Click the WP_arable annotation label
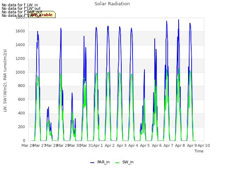Image resolution: width=225 pixels, height=169 pixels. (42, 15)
